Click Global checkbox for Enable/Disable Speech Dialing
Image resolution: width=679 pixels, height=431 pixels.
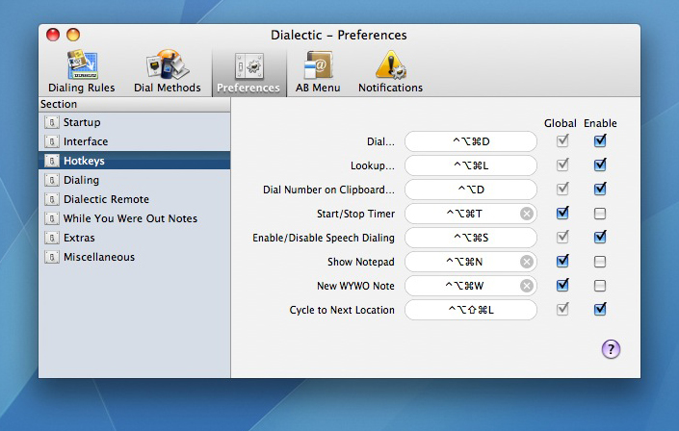point(562,237)
